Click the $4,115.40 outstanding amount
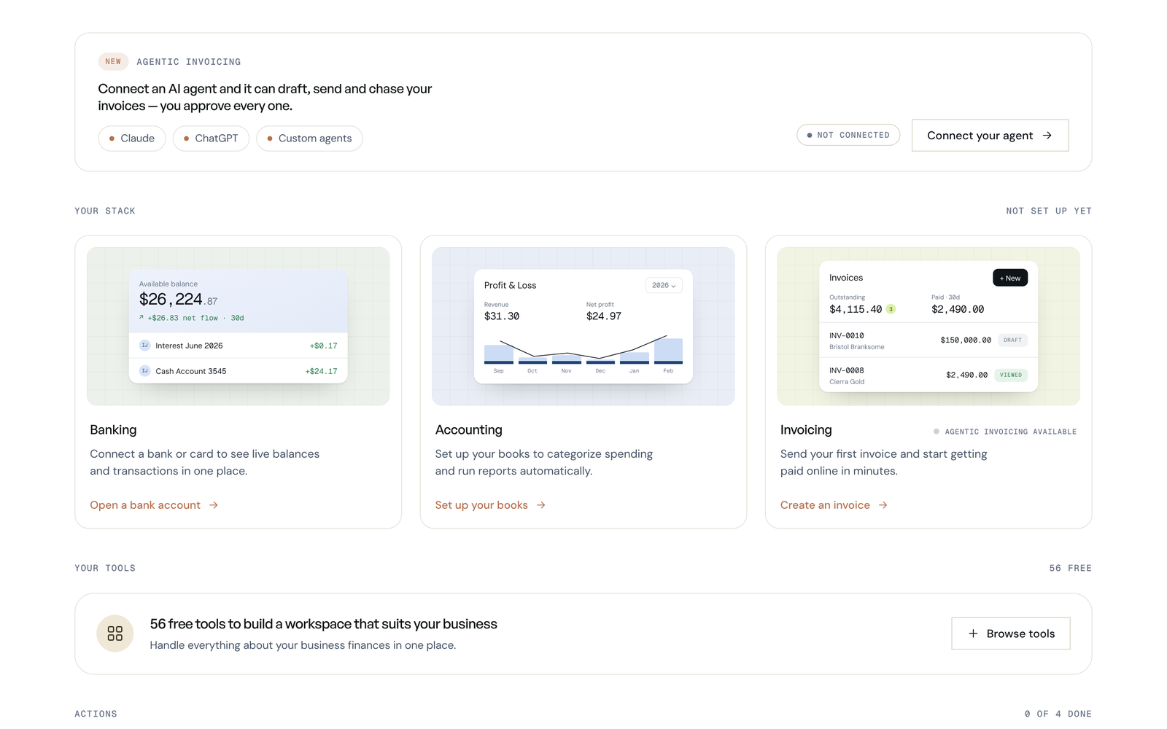1167x729 pixels. [856, 310]
